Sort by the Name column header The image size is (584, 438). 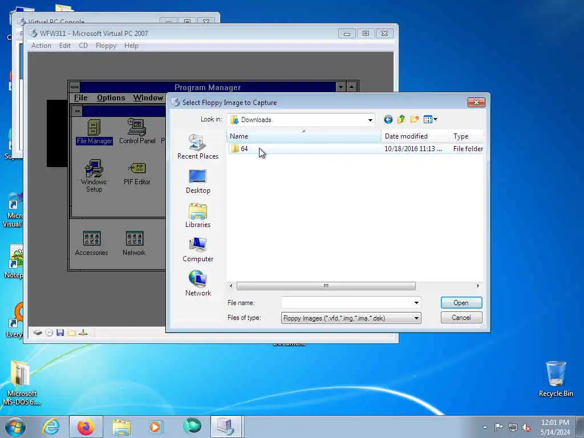click(304, 136)
